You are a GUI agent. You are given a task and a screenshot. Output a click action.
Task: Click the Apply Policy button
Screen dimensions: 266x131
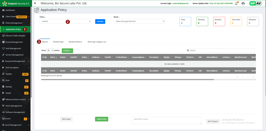tap(102, 119)
